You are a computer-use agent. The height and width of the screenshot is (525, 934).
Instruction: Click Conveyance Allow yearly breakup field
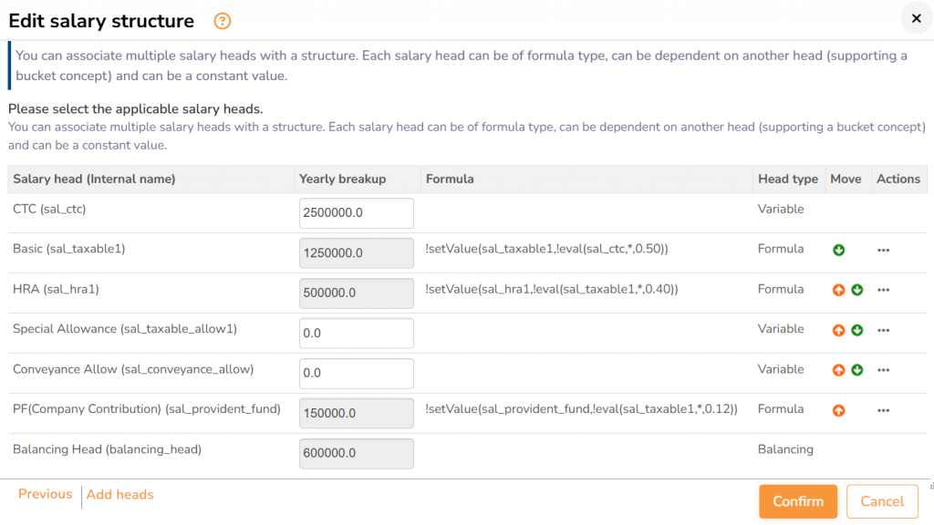pos(356,374)
